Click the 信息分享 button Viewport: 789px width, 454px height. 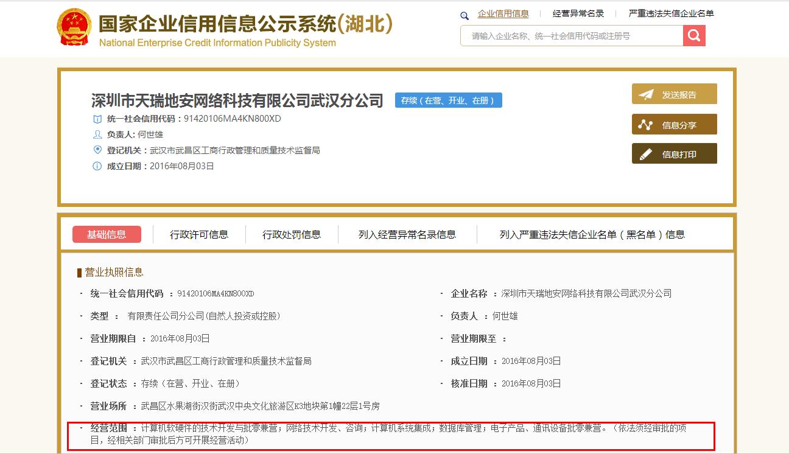point(675,124)
